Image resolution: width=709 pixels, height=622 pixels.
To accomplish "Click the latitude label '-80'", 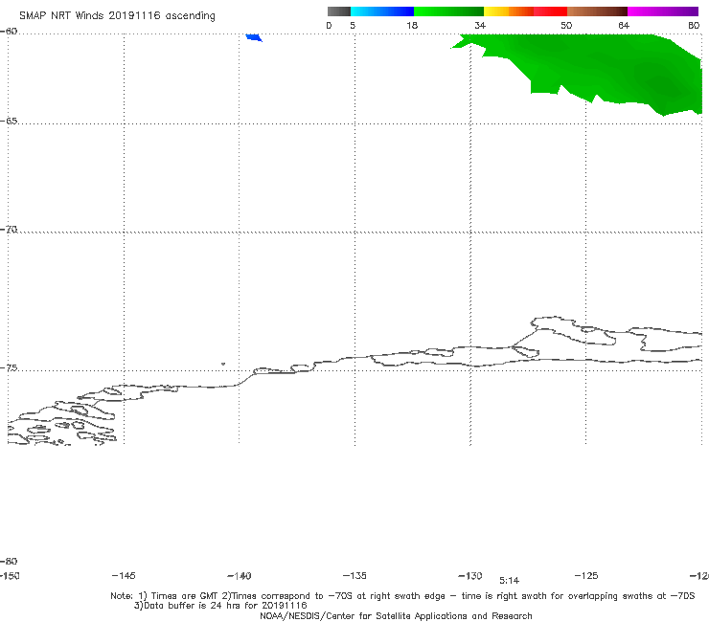I will [x=9, y=562].
